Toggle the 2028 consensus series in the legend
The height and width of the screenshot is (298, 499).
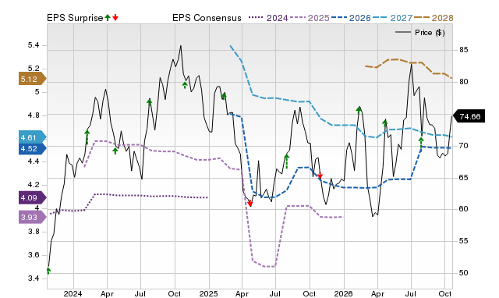(434, 18)
